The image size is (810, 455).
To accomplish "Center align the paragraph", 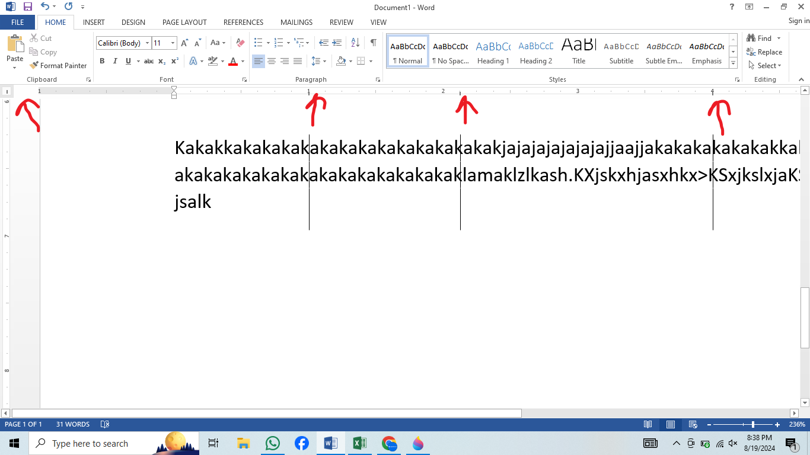I will (272, 61).
